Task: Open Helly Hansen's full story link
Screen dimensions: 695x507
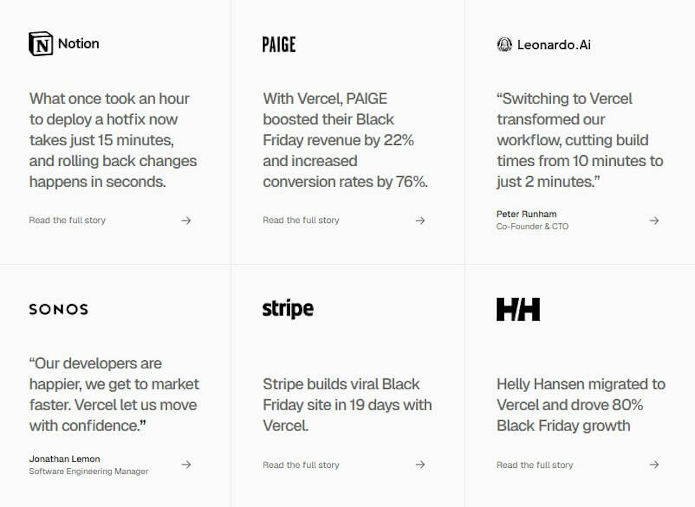Action: (x=535, y=465)
